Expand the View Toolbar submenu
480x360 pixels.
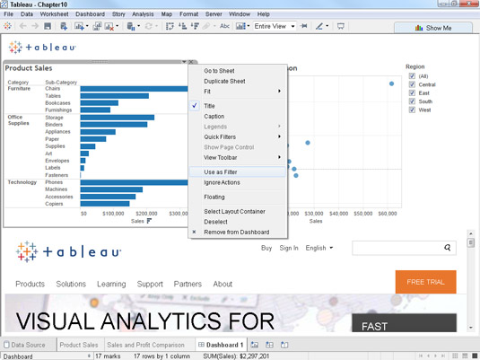[238, 157]
